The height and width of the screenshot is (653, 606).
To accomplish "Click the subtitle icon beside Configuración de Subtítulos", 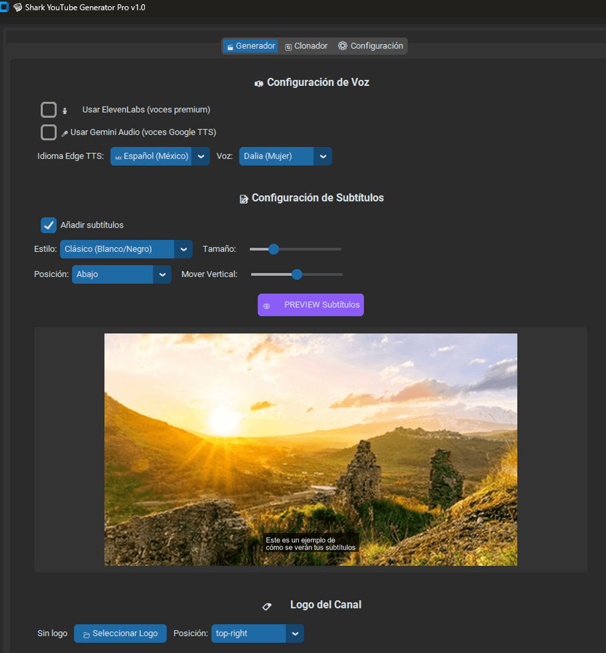I will click(243, 199).
